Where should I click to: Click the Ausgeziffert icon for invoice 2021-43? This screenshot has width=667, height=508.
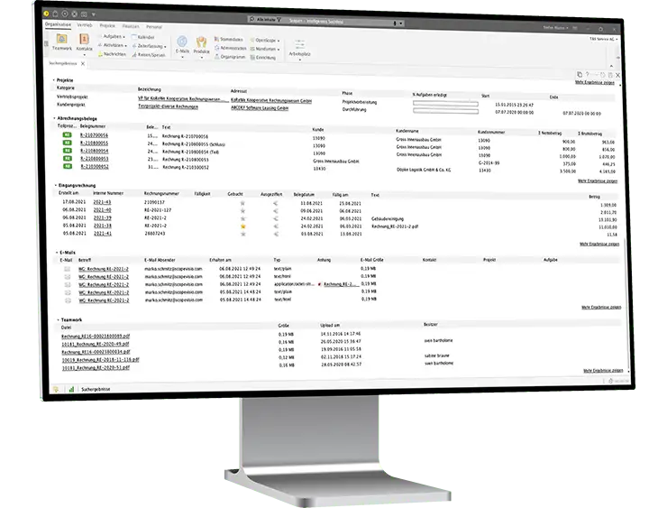coord(276,204)
